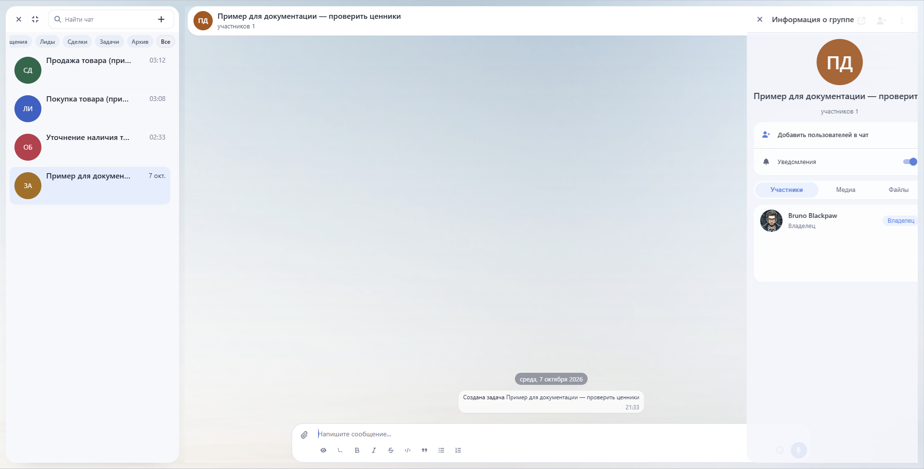Click the chat header title Пример для документации

coord(309,16)
